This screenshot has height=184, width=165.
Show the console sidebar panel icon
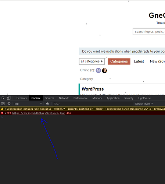[3, 104]
